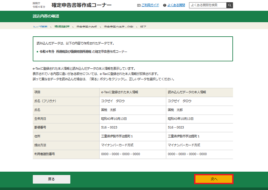
Task: Click the 読込内容の確認 page heading
Action: click(x=46, y=16)
